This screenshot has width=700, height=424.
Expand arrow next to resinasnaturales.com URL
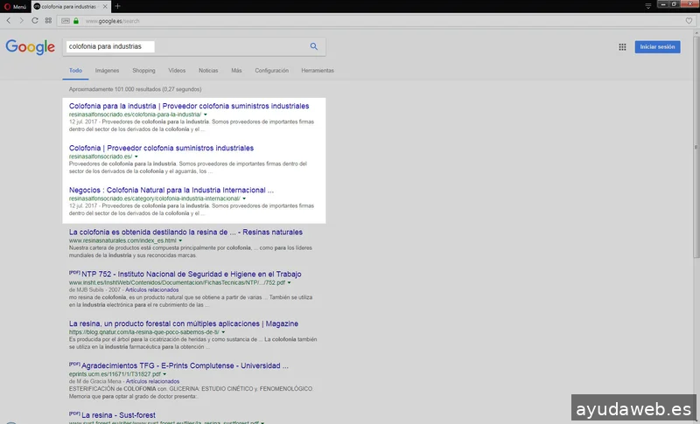coord(180,240)
